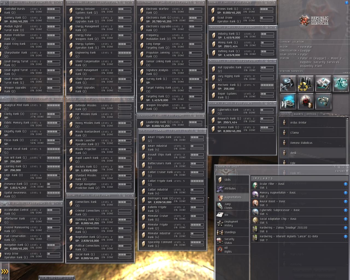Click the Engineering Rank (1) skill book icon
This screenshot has height=280, width=350.
pos(71,54)
